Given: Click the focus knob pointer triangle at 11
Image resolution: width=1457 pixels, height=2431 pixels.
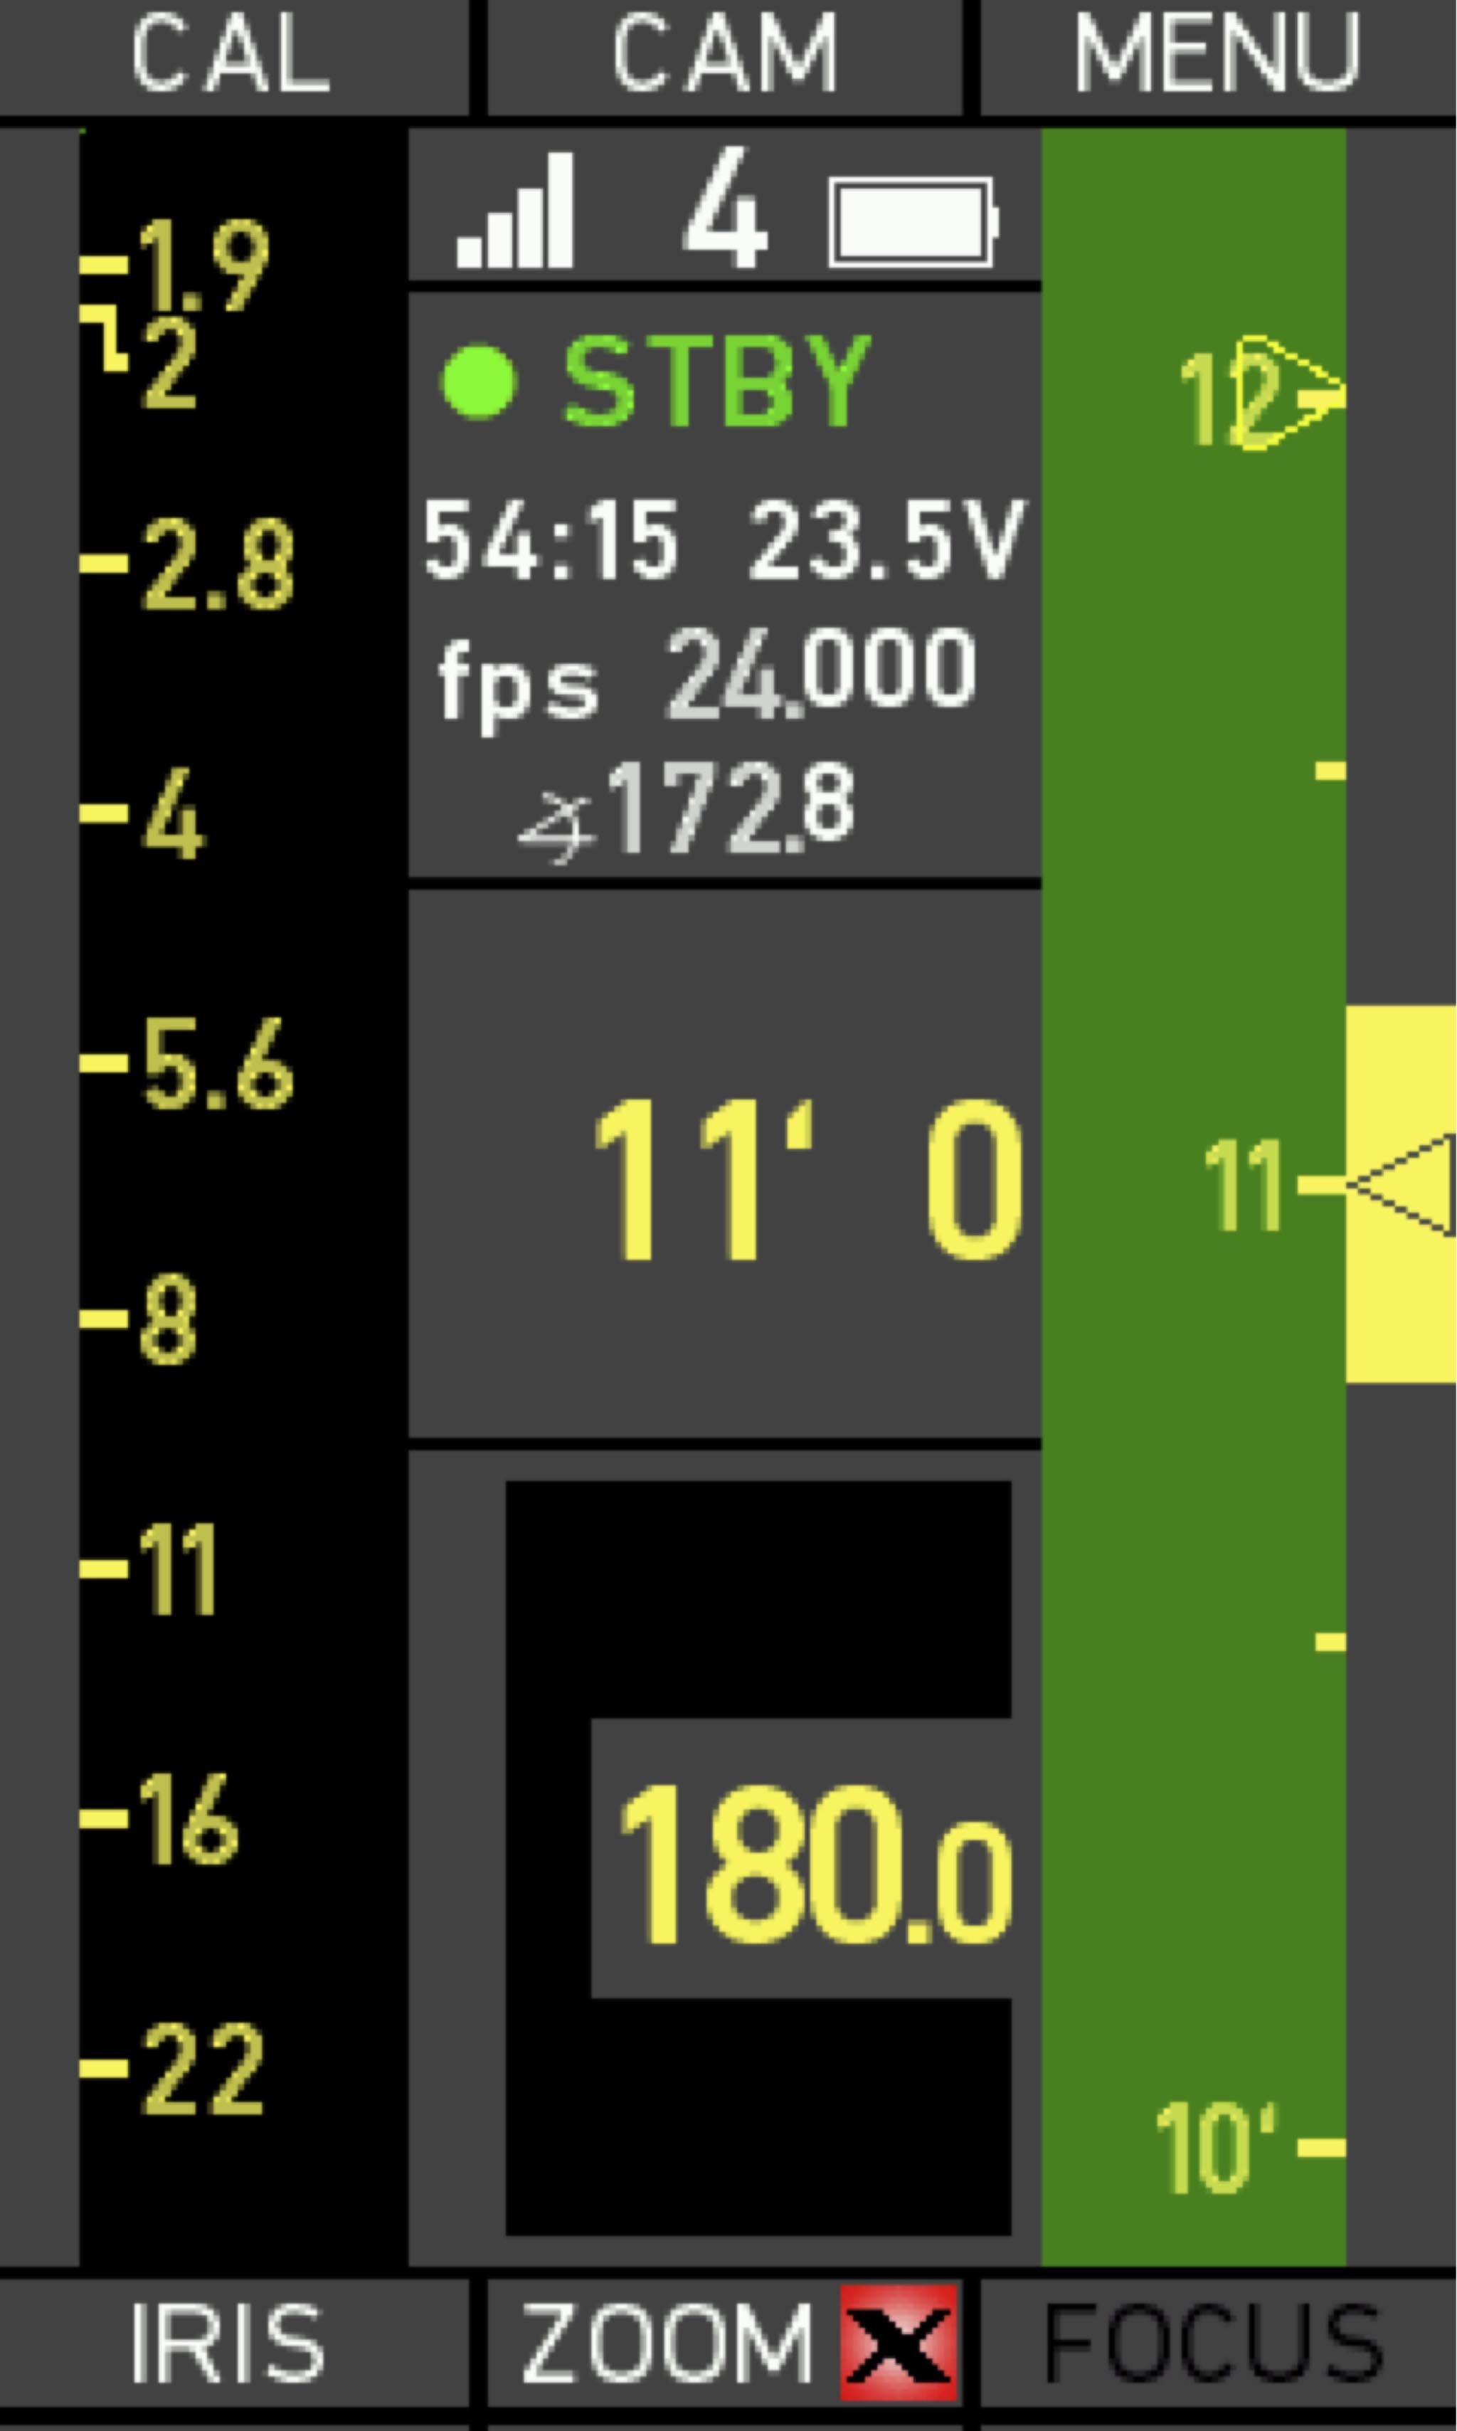Looking at the screenshot, I should click(x=1401, y=1185).
